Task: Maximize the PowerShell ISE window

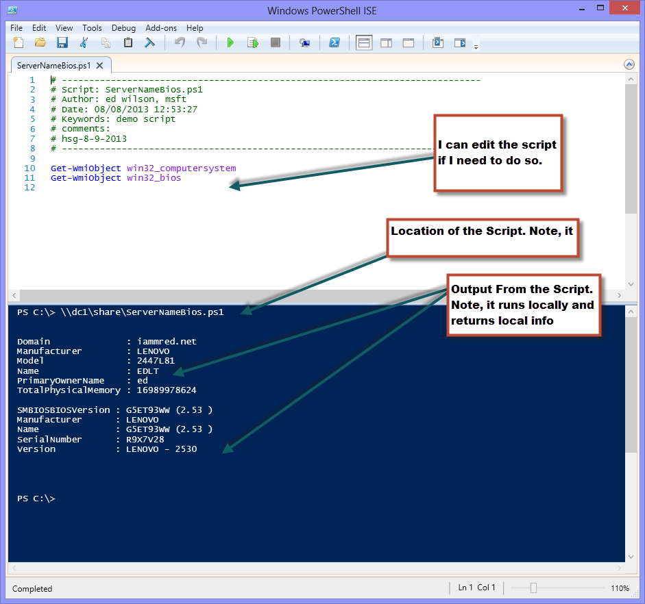Action: [600, 8]
